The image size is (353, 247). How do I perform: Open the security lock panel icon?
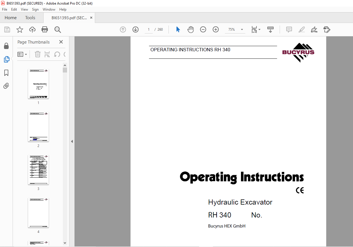coord(6,46)
